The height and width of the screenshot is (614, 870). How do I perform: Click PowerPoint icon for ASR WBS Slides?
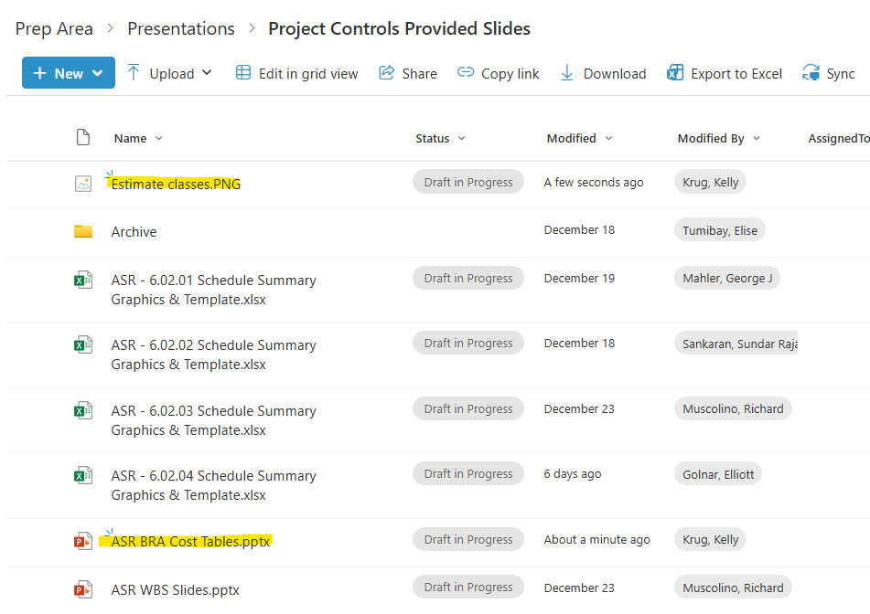[83, 589]
